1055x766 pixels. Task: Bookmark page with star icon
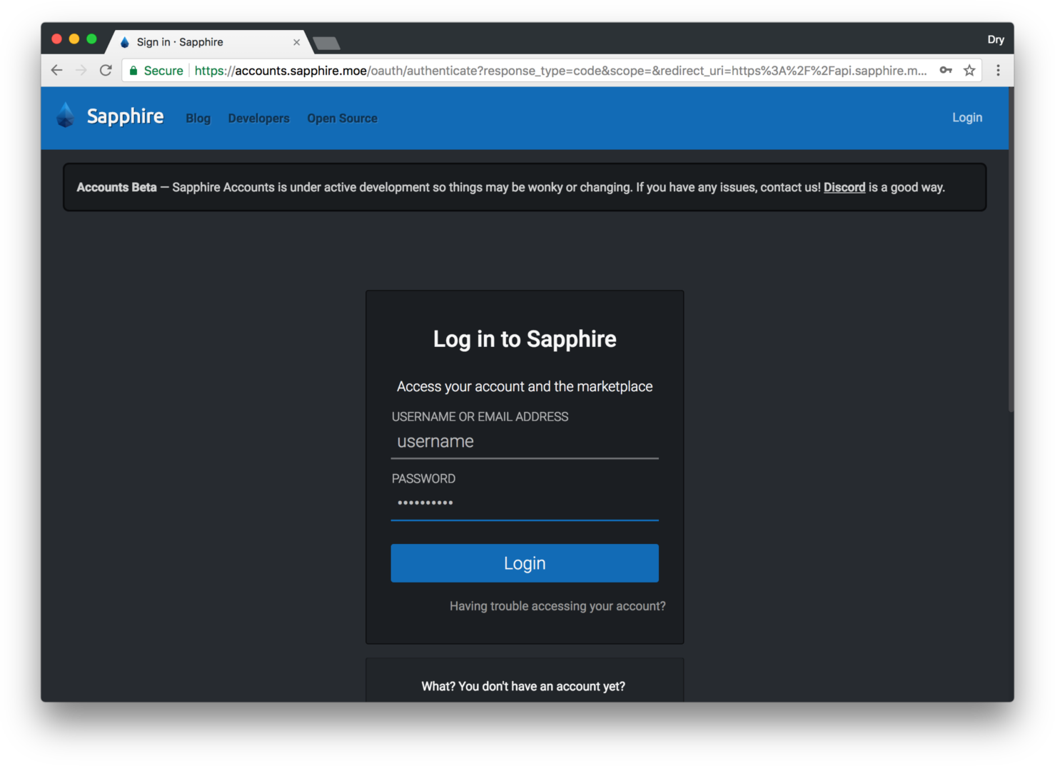point(969,70)
